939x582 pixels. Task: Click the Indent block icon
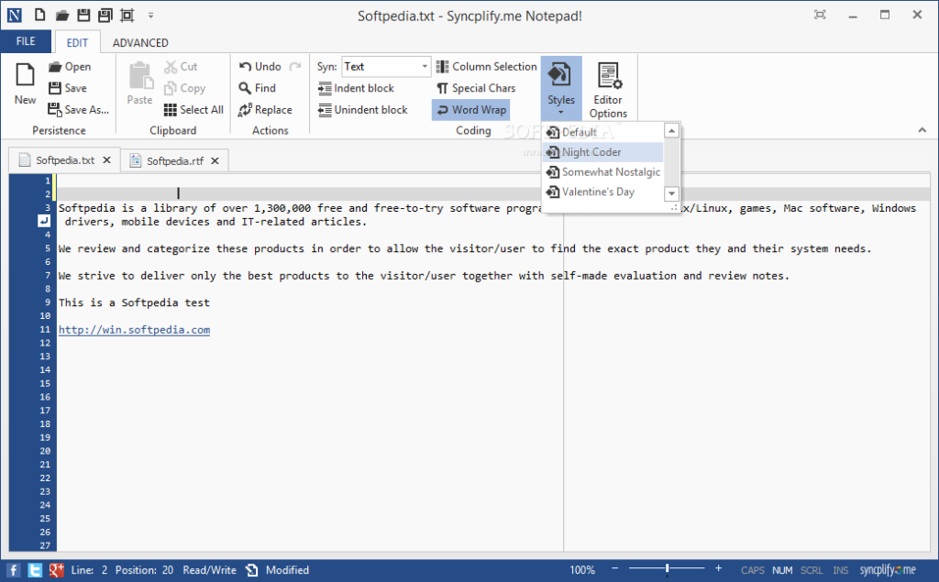325,88
